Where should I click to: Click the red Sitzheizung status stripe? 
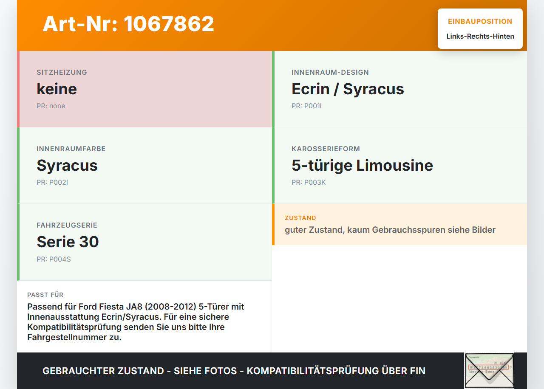coord(18,89)
